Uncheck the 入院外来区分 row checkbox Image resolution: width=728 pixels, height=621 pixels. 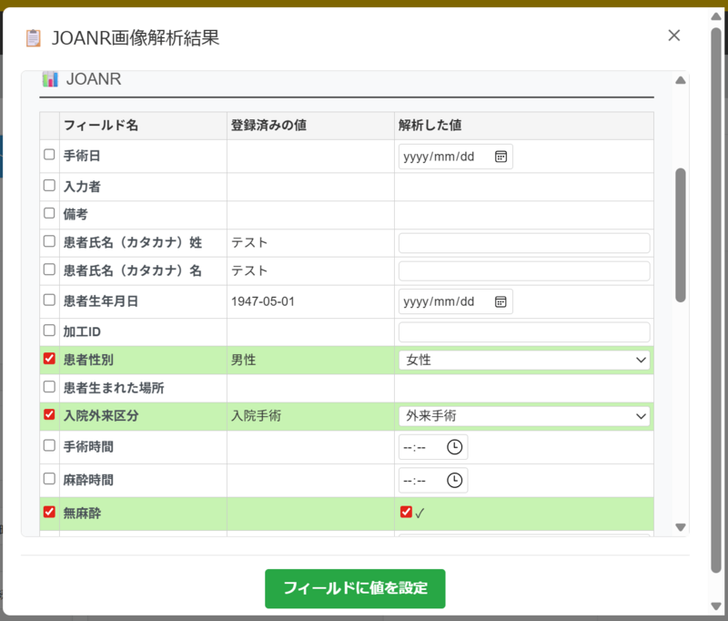49,414
